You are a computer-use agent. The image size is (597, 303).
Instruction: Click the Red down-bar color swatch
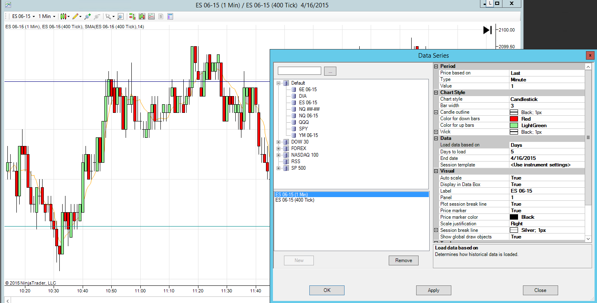click(514, 119)
